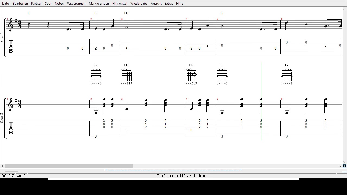347x195 pixels.
Task: Click the right triangle marker on the ruler bar
Action: 241,170
